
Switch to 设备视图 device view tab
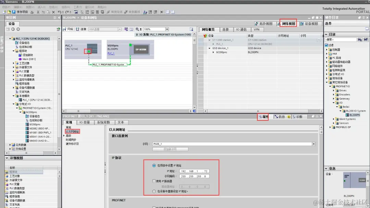(309, 24)
